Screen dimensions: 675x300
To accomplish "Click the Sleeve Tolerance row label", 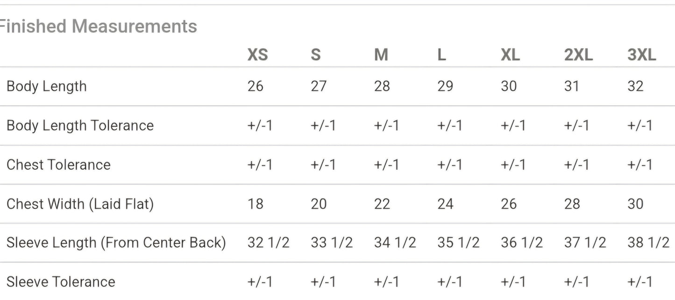I will (61, 282).
